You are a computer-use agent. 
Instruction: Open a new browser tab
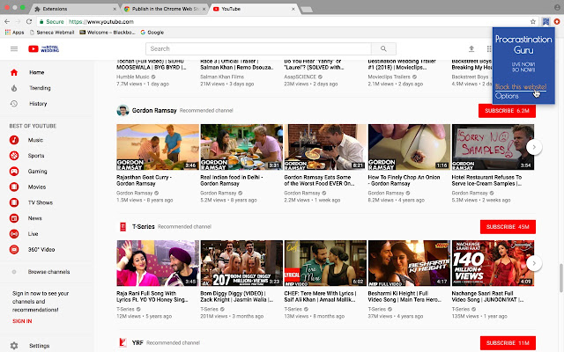(307, 10)
